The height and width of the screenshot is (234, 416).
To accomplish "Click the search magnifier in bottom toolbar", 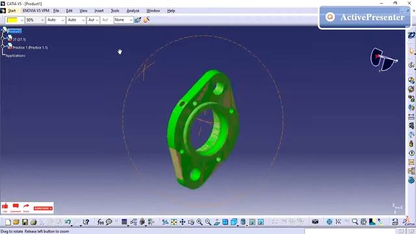I will [x=355, y=222].
